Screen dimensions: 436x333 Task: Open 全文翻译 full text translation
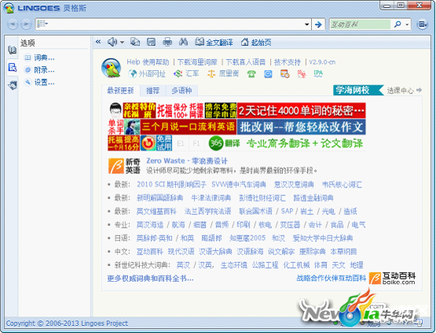click(x=214, y=42)
